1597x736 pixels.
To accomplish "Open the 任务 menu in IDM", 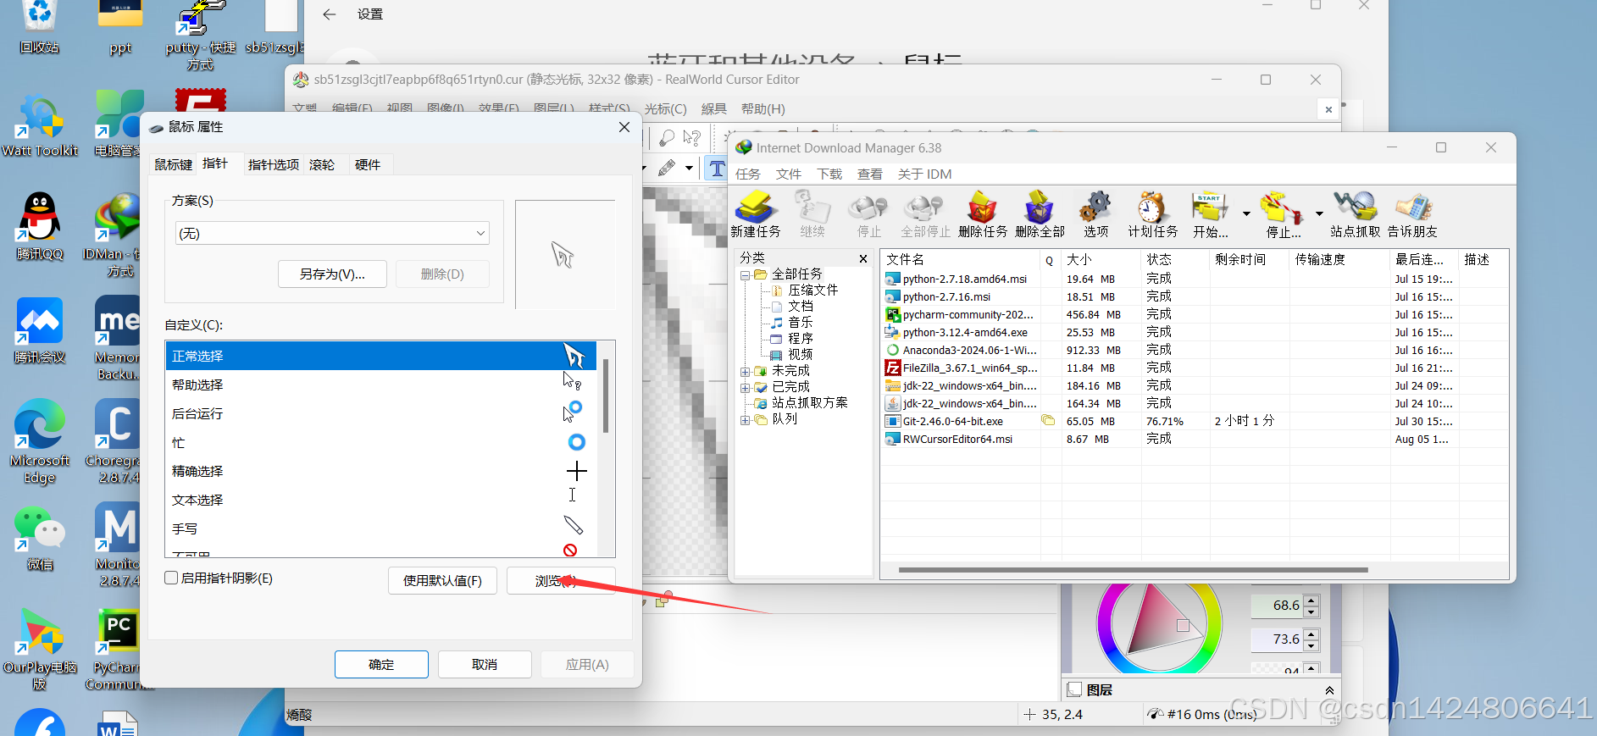I will (x=748, y=174).
